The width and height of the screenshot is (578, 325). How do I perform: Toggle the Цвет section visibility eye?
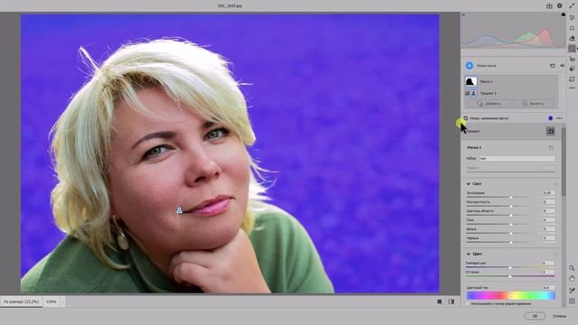click(555, 254)
